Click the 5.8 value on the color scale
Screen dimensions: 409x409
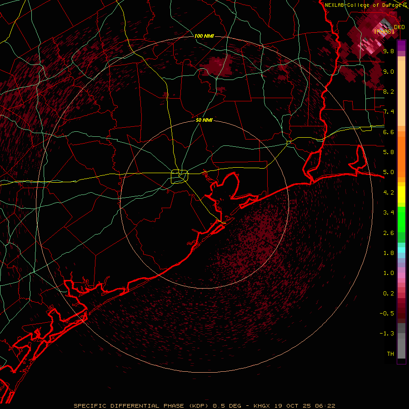tap(389, 152)
